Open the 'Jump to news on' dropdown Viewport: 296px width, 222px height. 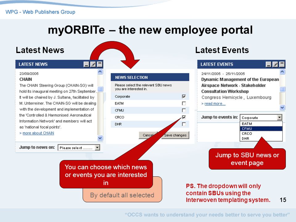(79, 148)
